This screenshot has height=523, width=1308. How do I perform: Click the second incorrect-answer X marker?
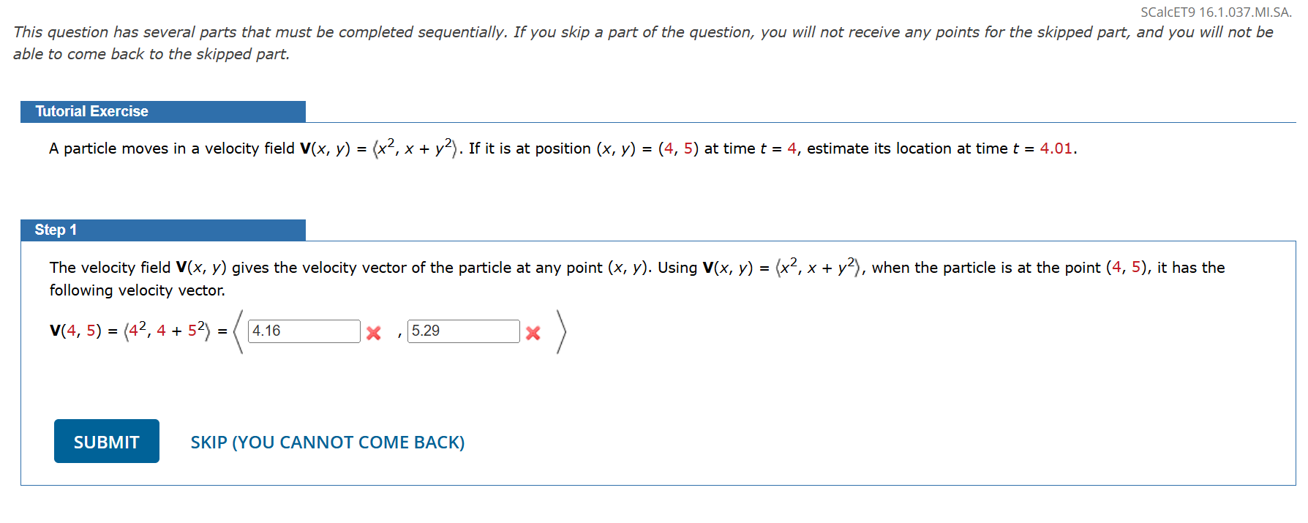[533, 333]
